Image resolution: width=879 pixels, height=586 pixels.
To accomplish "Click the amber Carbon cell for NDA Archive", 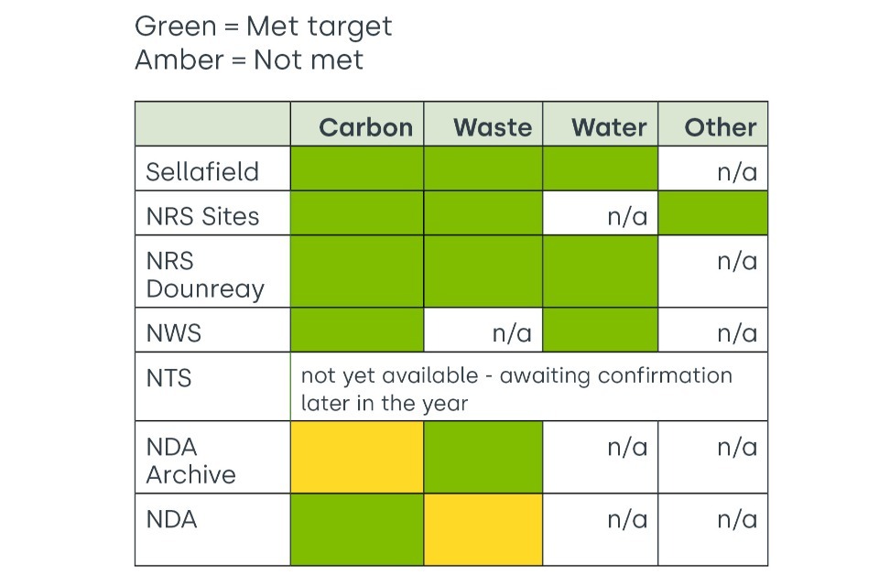I will 357,458.
